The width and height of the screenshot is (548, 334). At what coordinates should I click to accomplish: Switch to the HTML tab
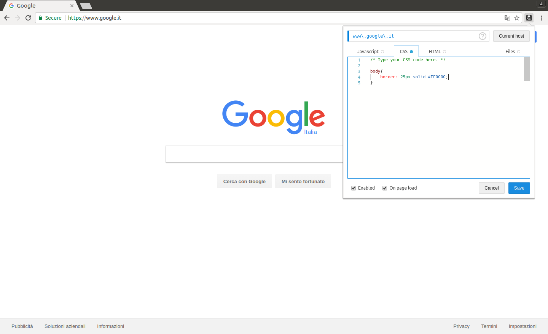tap(437, 51)
